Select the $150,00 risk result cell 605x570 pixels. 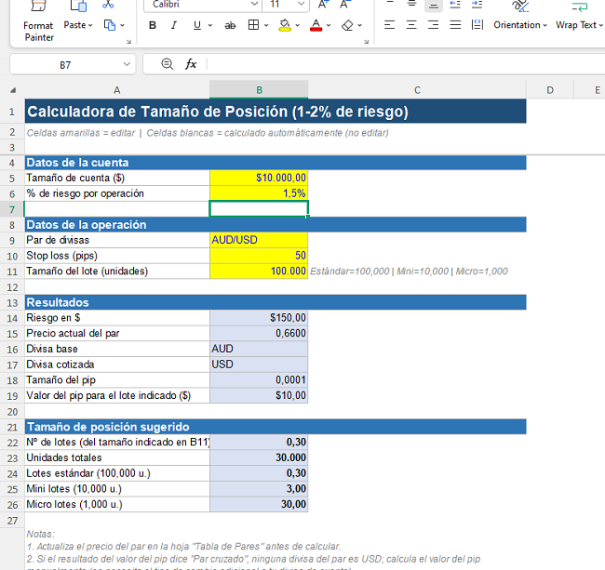pyautogui.click(x=259, y=318)
